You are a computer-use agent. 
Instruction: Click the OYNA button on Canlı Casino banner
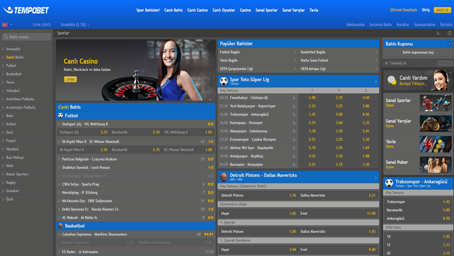tap(70, 79)
